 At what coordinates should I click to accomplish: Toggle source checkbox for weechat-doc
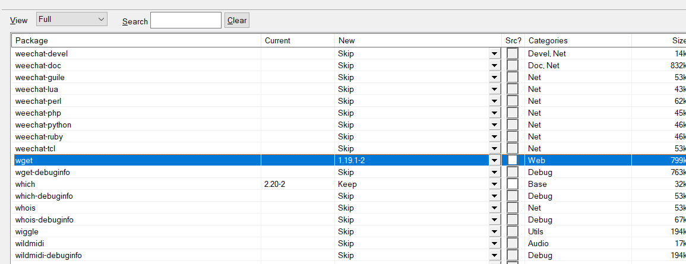pyautogui.click(x=513, y=66)
